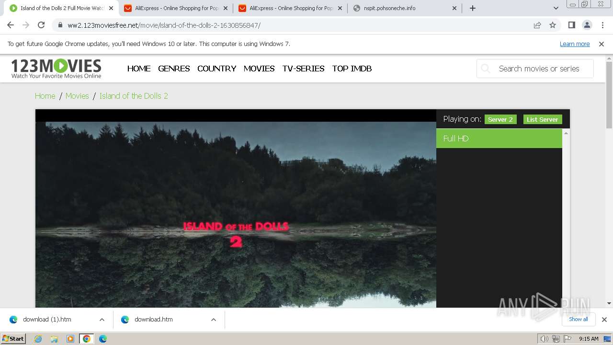
Task: Click the system tray volume icon
Action: coord(545,339)
